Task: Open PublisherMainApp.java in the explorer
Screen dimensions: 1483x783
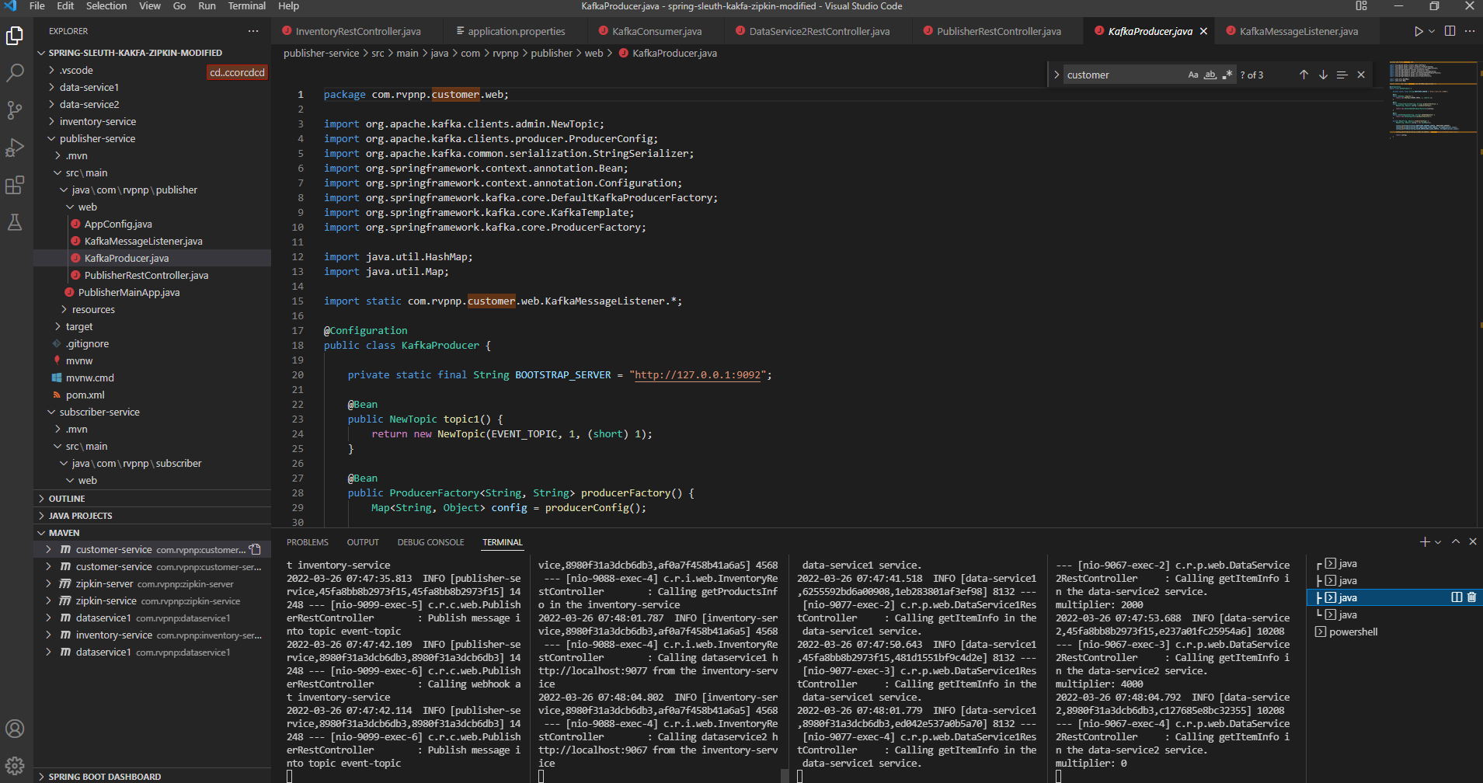Action: click(129, 292)
